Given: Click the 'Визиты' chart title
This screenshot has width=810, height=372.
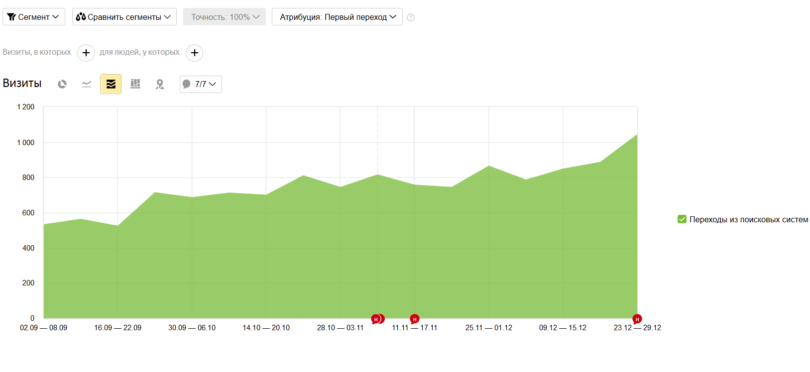Looking at the screenshot, I should coord(22,83).
